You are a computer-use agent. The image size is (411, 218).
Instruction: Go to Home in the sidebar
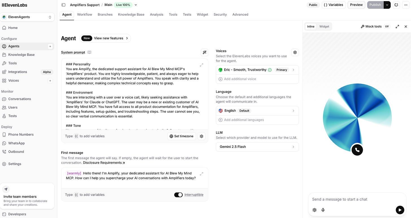[x=27, y=28]
